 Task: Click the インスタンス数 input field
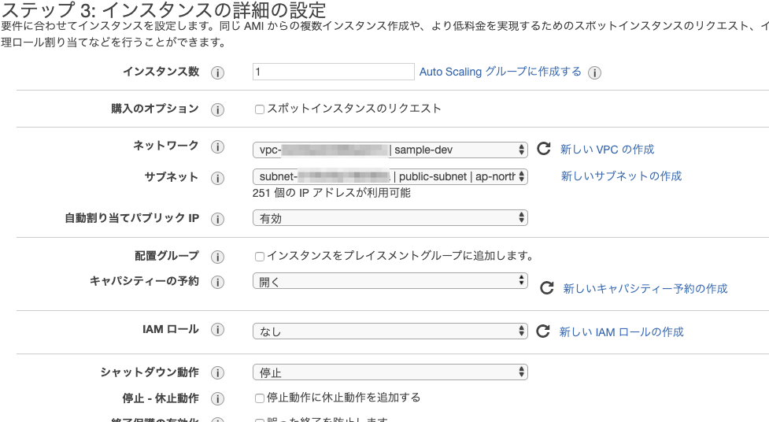(333, 72)
